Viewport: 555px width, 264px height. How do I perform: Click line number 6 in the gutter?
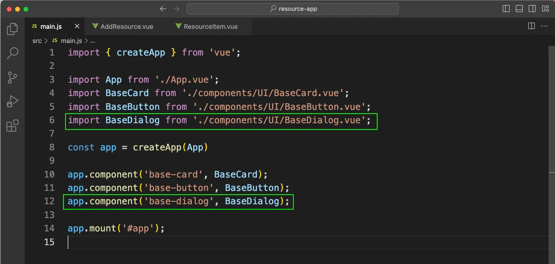52,120
